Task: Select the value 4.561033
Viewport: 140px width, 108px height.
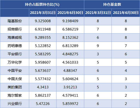Action: pyautogui.click(x=70, y=62)
